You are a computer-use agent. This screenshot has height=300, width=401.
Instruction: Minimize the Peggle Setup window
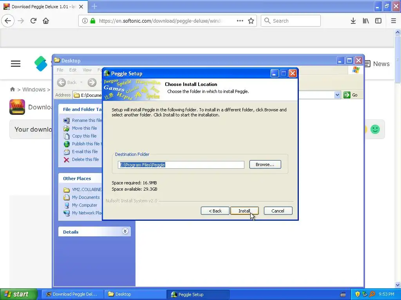tap(275, 73)
